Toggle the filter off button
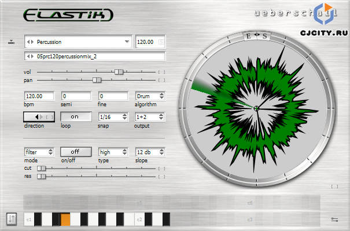 (x=76, y=152)
